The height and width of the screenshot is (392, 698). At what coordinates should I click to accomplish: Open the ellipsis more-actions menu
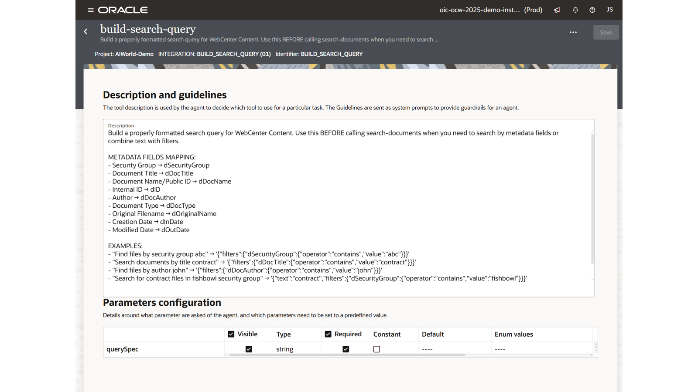[x=573, y=32]
